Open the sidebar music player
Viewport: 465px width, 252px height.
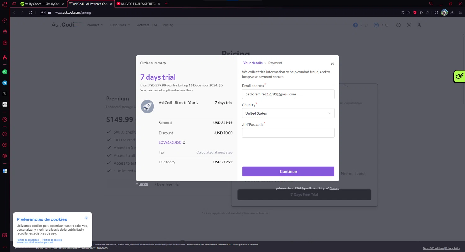[5, 119]
